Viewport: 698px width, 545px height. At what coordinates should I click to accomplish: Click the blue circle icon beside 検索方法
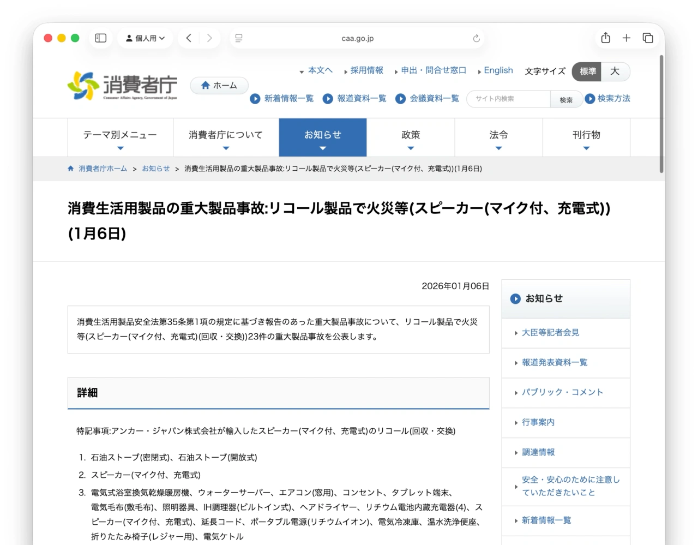589,99
